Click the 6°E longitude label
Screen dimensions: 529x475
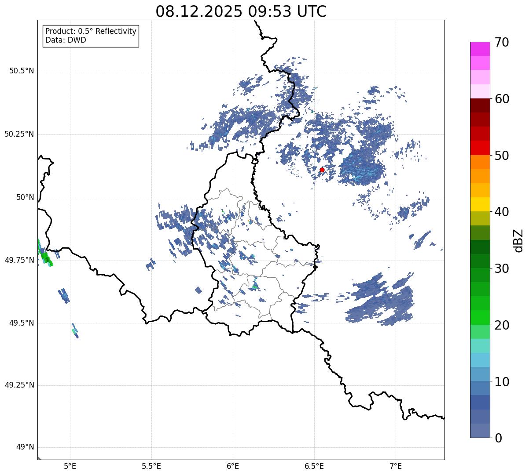(233, 466)
